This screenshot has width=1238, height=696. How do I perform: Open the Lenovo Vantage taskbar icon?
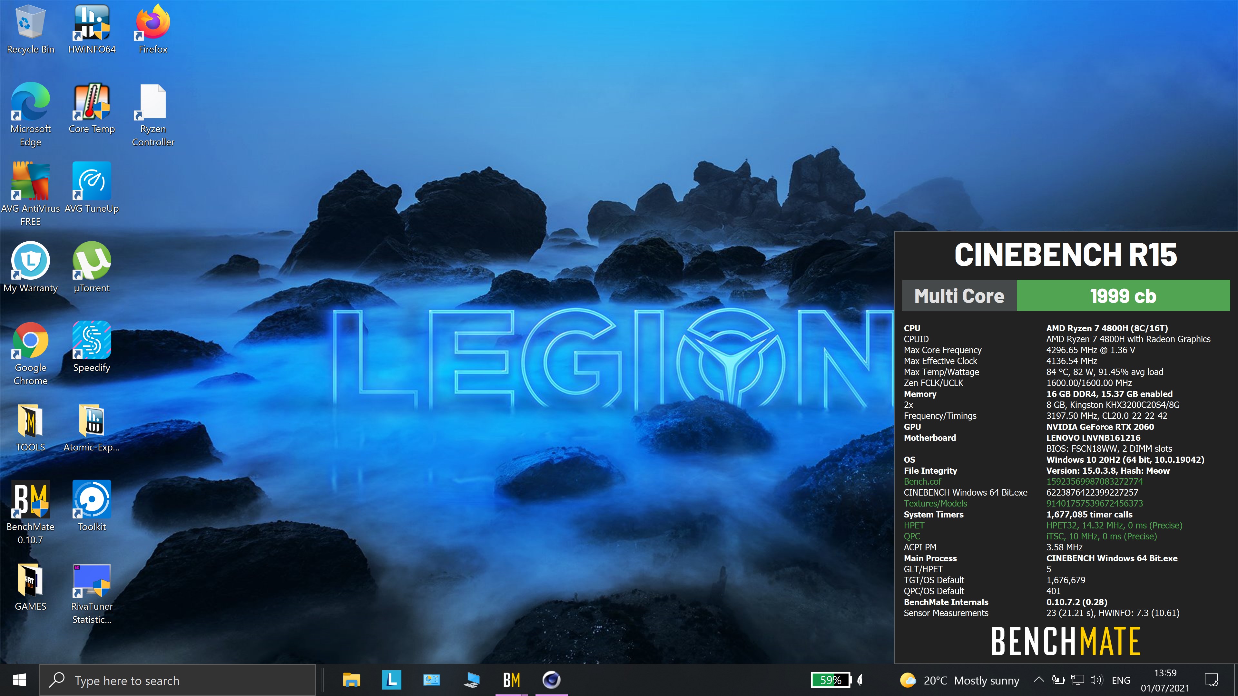pos(391,680)
